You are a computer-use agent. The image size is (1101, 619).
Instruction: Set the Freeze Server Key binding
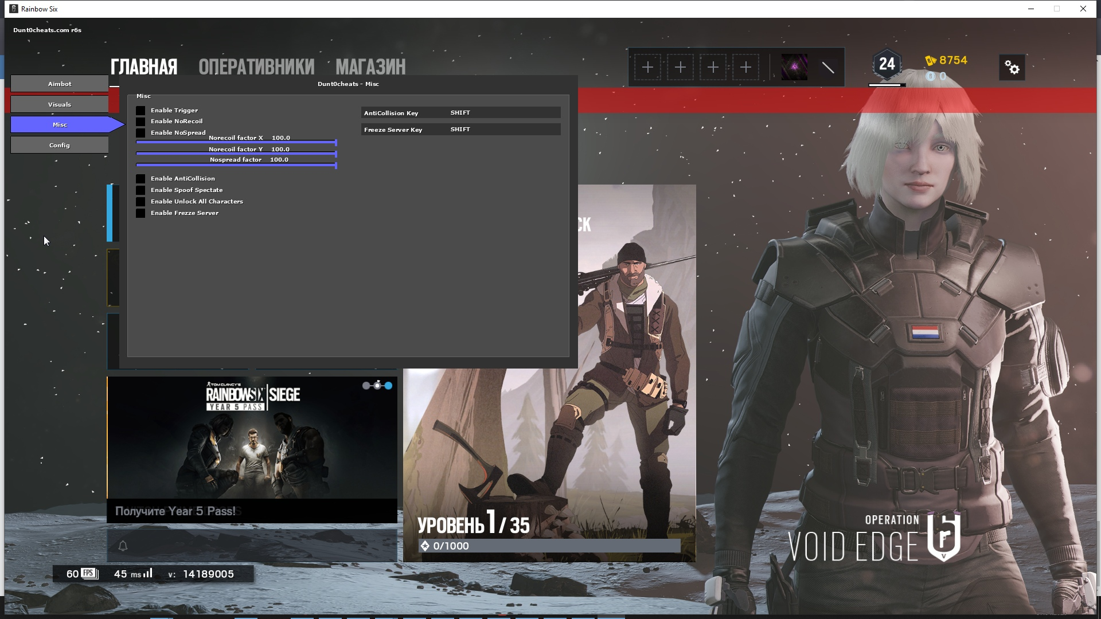tap(461, 130)
